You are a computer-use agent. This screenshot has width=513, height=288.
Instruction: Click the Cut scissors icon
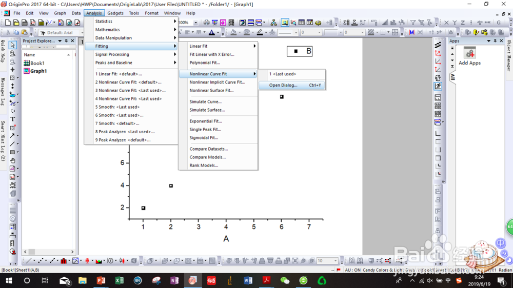click(8, 32)
